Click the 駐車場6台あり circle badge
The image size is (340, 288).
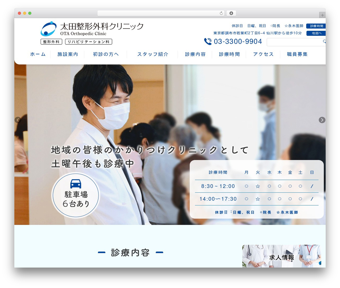click(76, 196)
